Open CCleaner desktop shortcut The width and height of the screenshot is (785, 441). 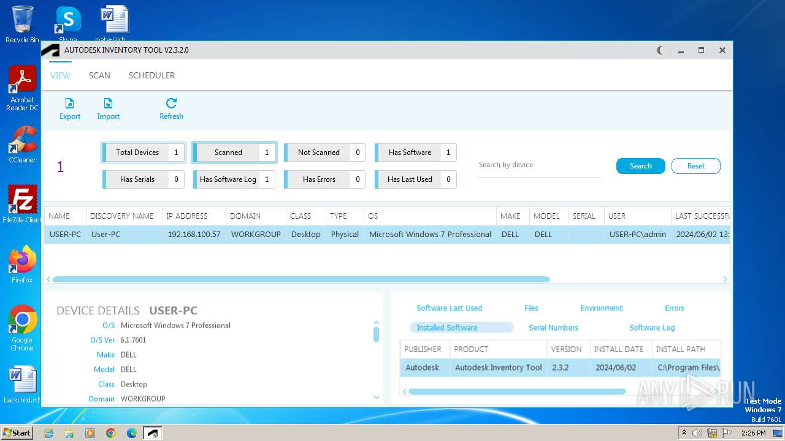(22, 145)
